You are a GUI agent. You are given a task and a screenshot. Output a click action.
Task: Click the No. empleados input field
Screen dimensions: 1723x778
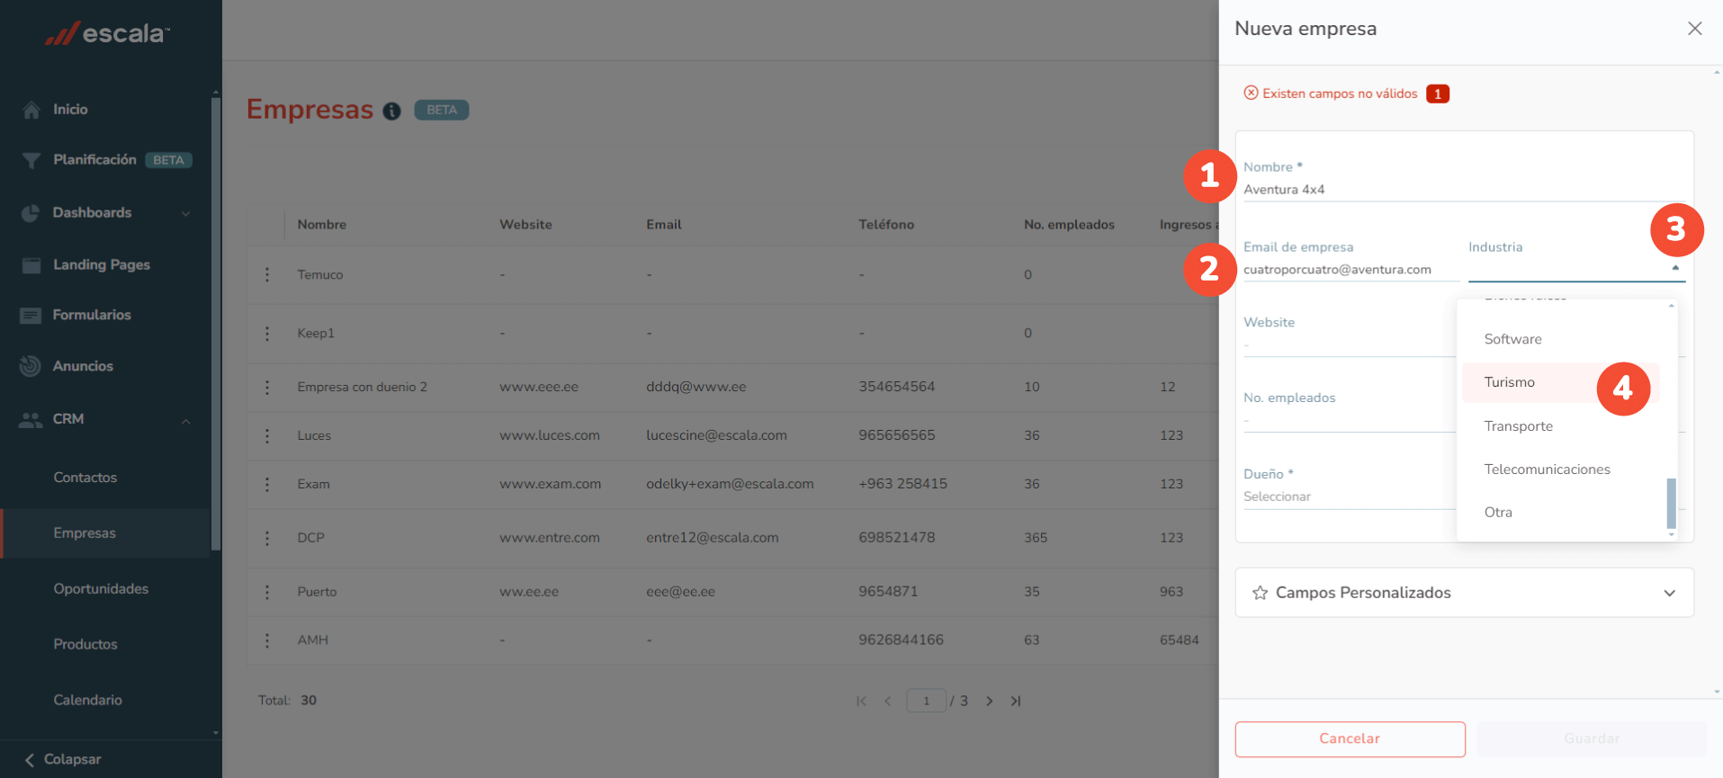1350,421
